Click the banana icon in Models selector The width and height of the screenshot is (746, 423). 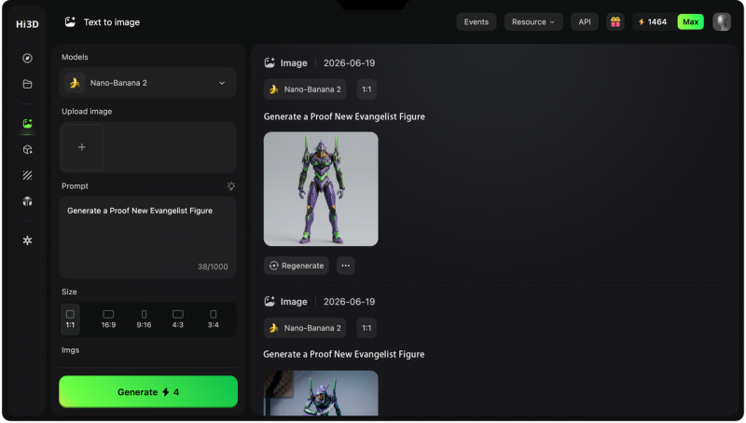coord(75,83)
